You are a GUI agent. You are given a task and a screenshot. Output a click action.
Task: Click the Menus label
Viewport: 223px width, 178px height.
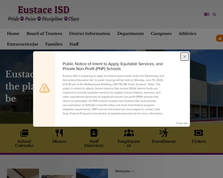tap(59, 141)
